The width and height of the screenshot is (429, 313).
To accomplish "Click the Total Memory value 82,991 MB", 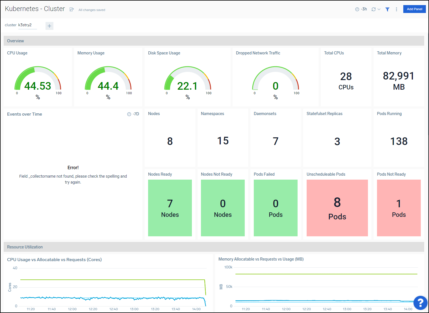I will click(x=399, y=81).
